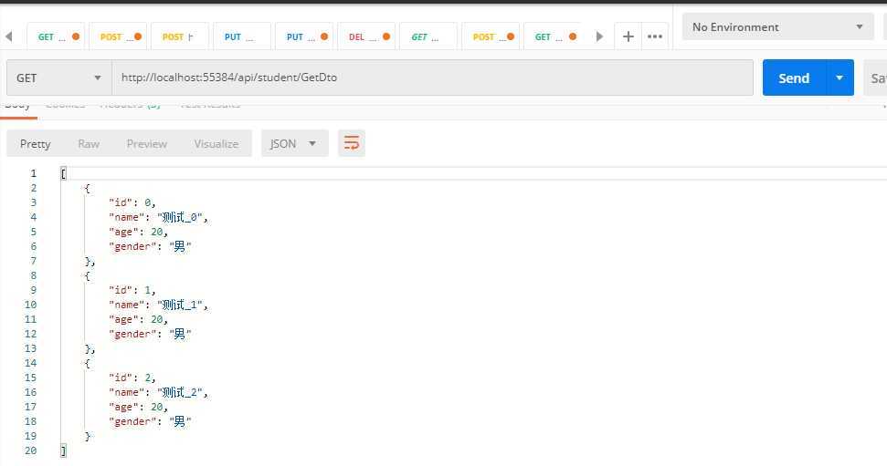
Task: Click "name": "测试_1" value
Action: 182,305
